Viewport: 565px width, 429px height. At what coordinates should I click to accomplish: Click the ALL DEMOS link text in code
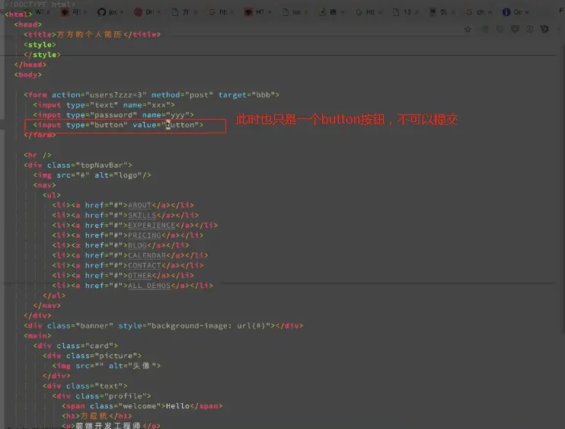point(149,286)
